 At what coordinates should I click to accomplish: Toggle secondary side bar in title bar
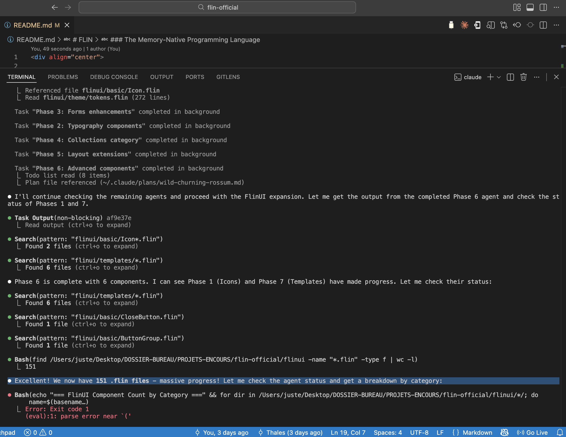543,7
